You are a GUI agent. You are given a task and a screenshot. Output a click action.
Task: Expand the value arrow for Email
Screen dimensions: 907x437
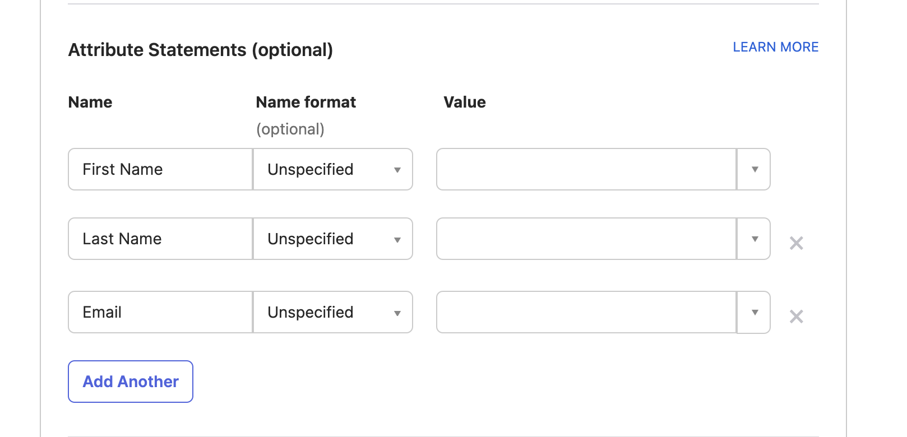pyautogui.click(x=755, y=312)
